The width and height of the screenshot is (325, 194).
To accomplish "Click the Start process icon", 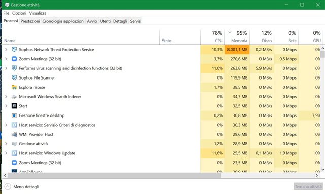I will [x=14, y=106].
